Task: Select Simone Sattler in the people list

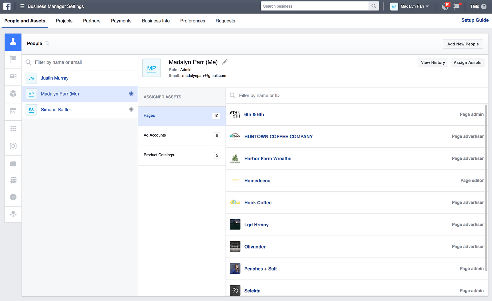Action: pyautogui.click(x=80, y=110)
